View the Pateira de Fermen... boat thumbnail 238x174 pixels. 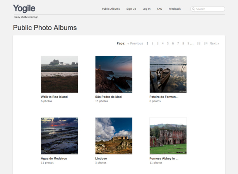tap(168, 74)
